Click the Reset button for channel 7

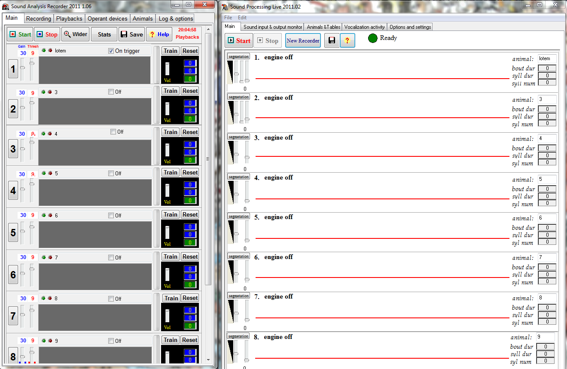point(189,298)
